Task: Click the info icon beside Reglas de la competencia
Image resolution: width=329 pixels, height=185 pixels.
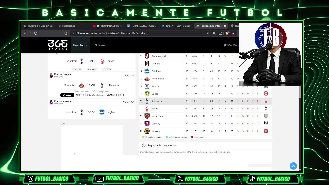Action: tap(144, 145)
